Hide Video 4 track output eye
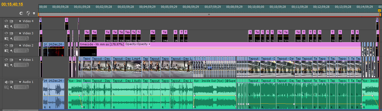 pos(7,21)
